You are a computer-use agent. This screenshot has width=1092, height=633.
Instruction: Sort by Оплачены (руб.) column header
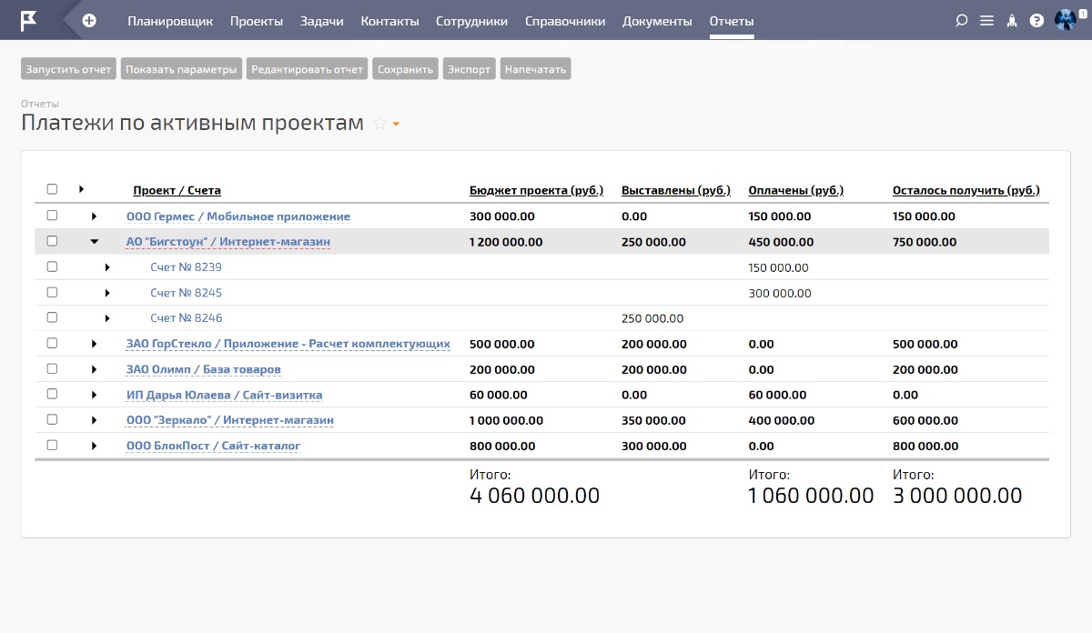click(x=795, y=190)
